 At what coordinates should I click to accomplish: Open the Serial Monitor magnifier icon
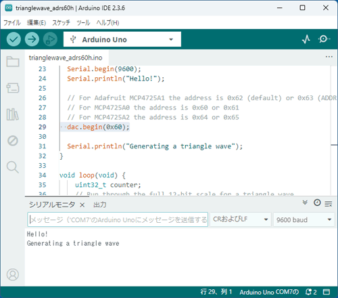click(324, 39)
